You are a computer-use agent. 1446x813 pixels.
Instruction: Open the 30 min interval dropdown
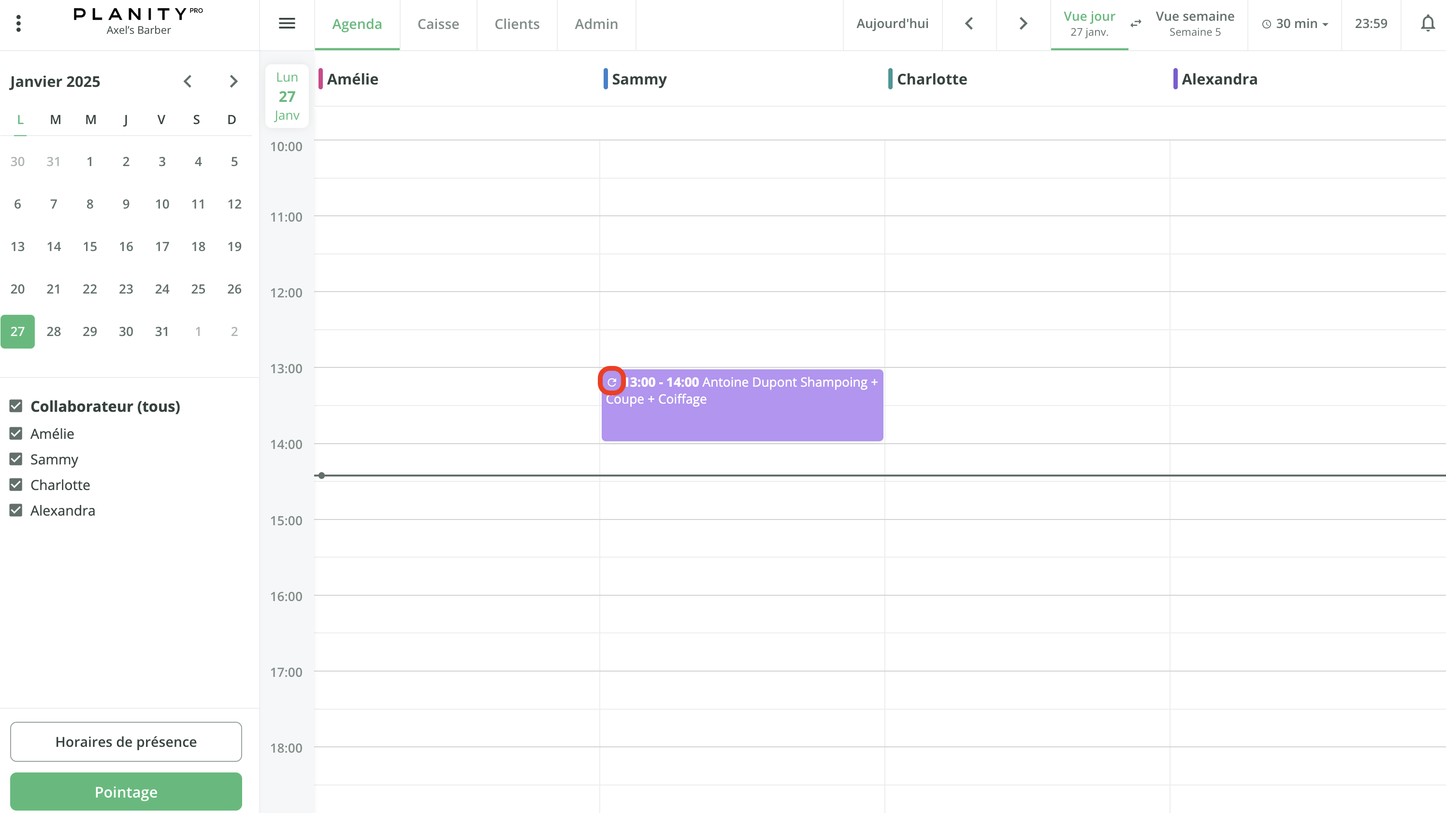point(1294,24)
